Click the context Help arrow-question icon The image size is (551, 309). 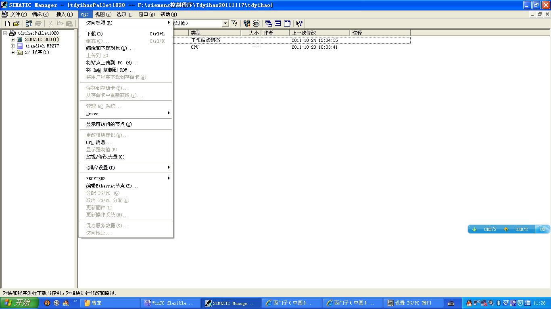click(x=299, y=23)
